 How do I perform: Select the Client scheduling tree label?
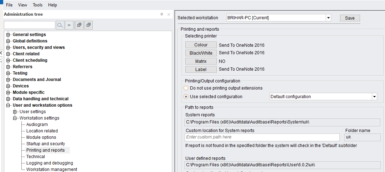pyautogui.click(x=30, y=60)
